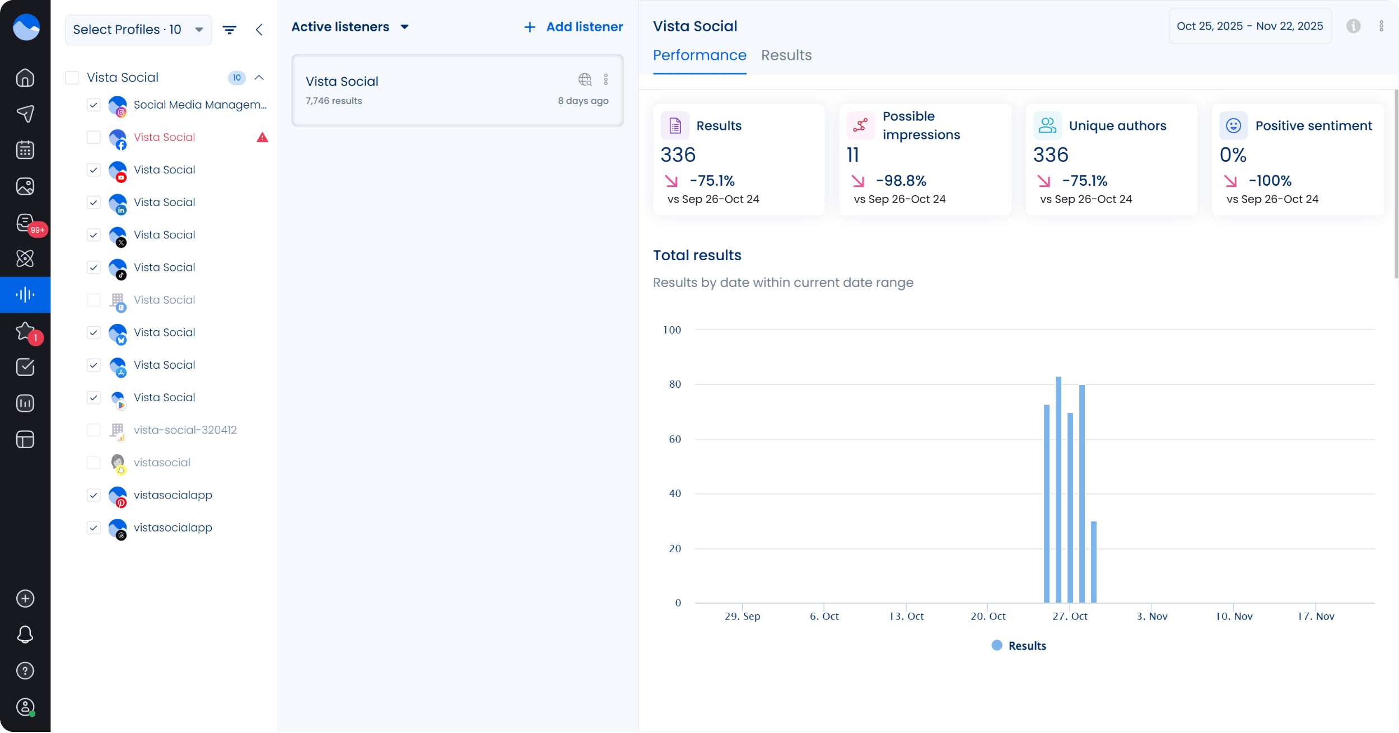Click the Add listener button
The image size is (1399, 733).
coord(573,27)
